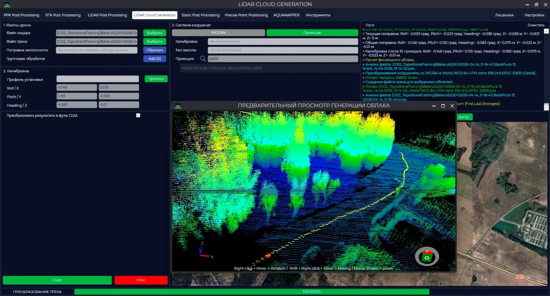Click the orientation view cube in preview

[x=427, y=256]
